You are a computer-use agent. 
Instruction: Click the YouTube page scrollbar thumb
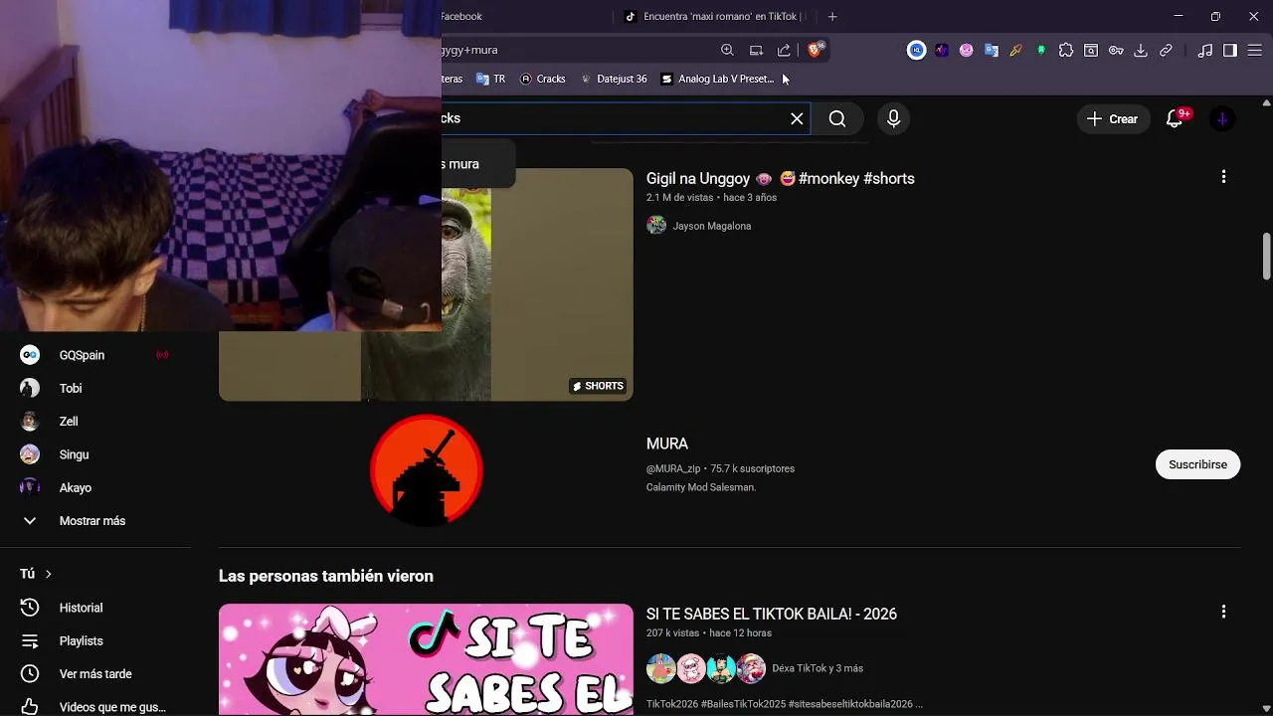click(x=1266, y=257)
